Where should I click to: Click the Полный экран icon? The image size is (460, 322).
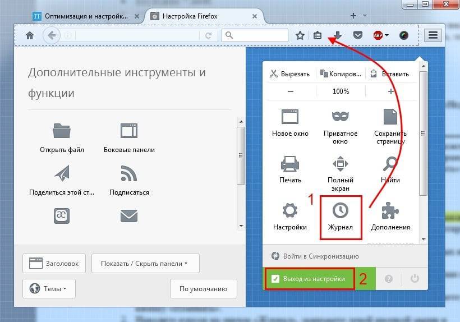[x=341, y=163]
